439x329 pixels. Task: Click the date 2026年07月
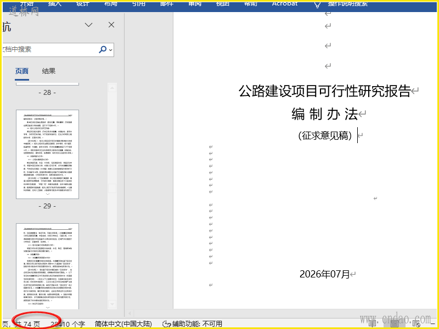pos(325,274)
